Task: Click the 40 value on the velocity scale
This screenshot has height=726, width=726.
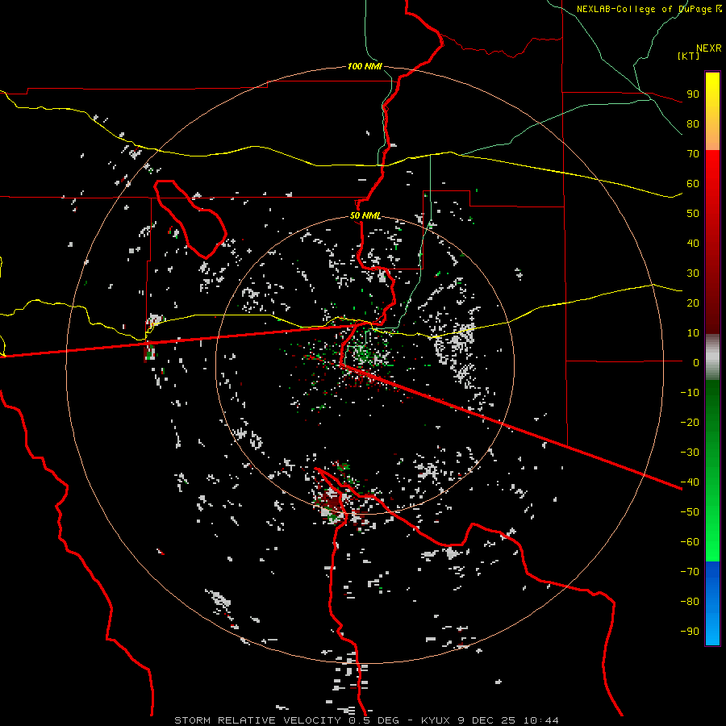Action: [693, 244]
